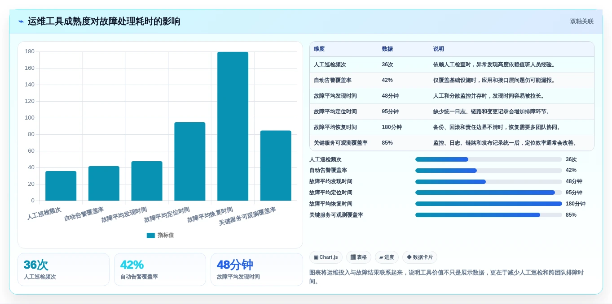Toggle the 指标值 legend swatch
Viewport: 612px width, 304px height.
click(151, 235)
